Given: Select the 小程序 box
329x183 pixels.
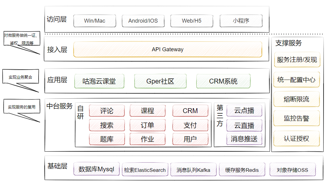Looking at the screenshot, I should click(241, 21).
